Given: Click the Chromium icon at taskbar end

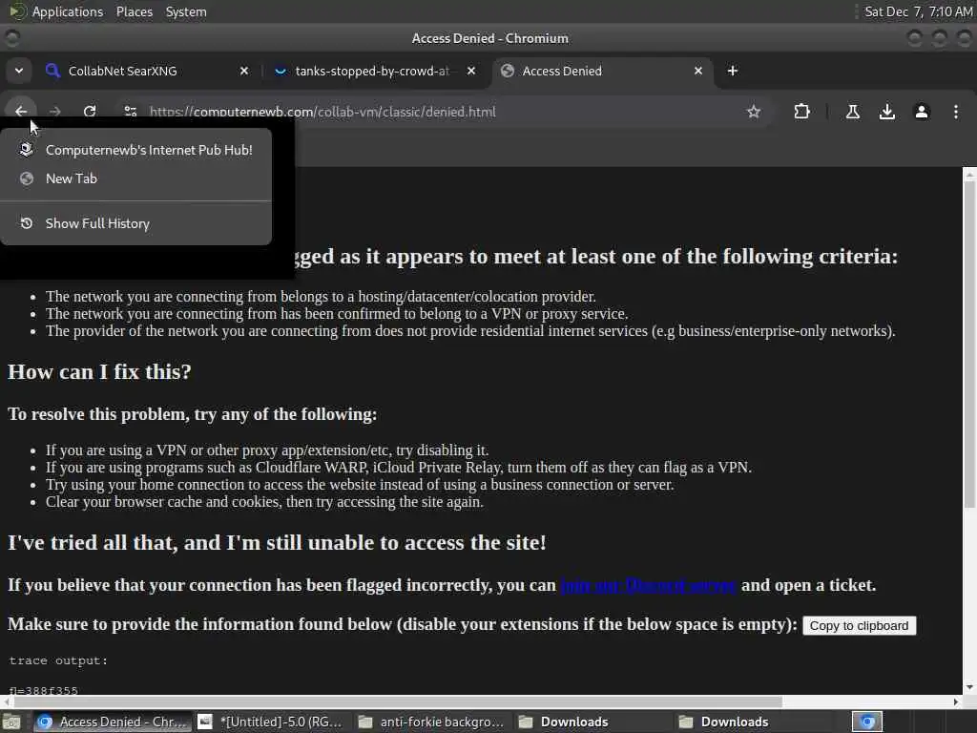Looking at the screenshot, I should coord(867,722).
